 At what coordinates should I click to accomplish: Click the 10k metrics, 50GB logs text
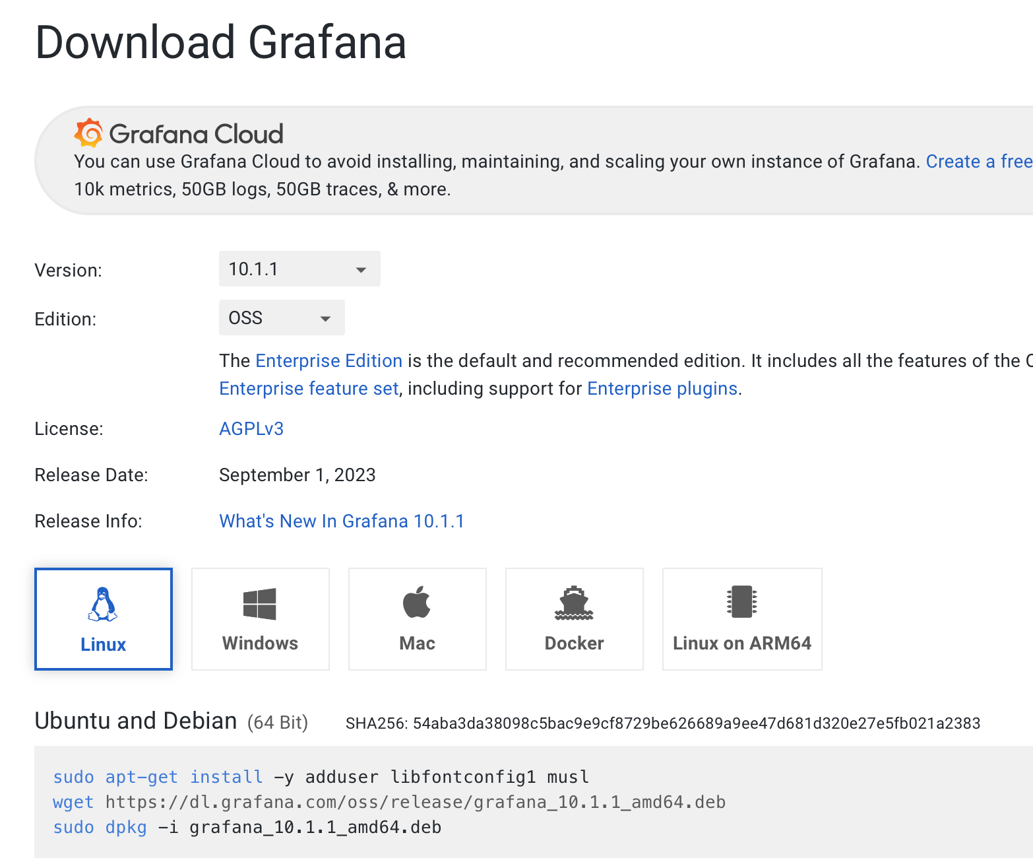pyautogui.click(x=263, y=189)
